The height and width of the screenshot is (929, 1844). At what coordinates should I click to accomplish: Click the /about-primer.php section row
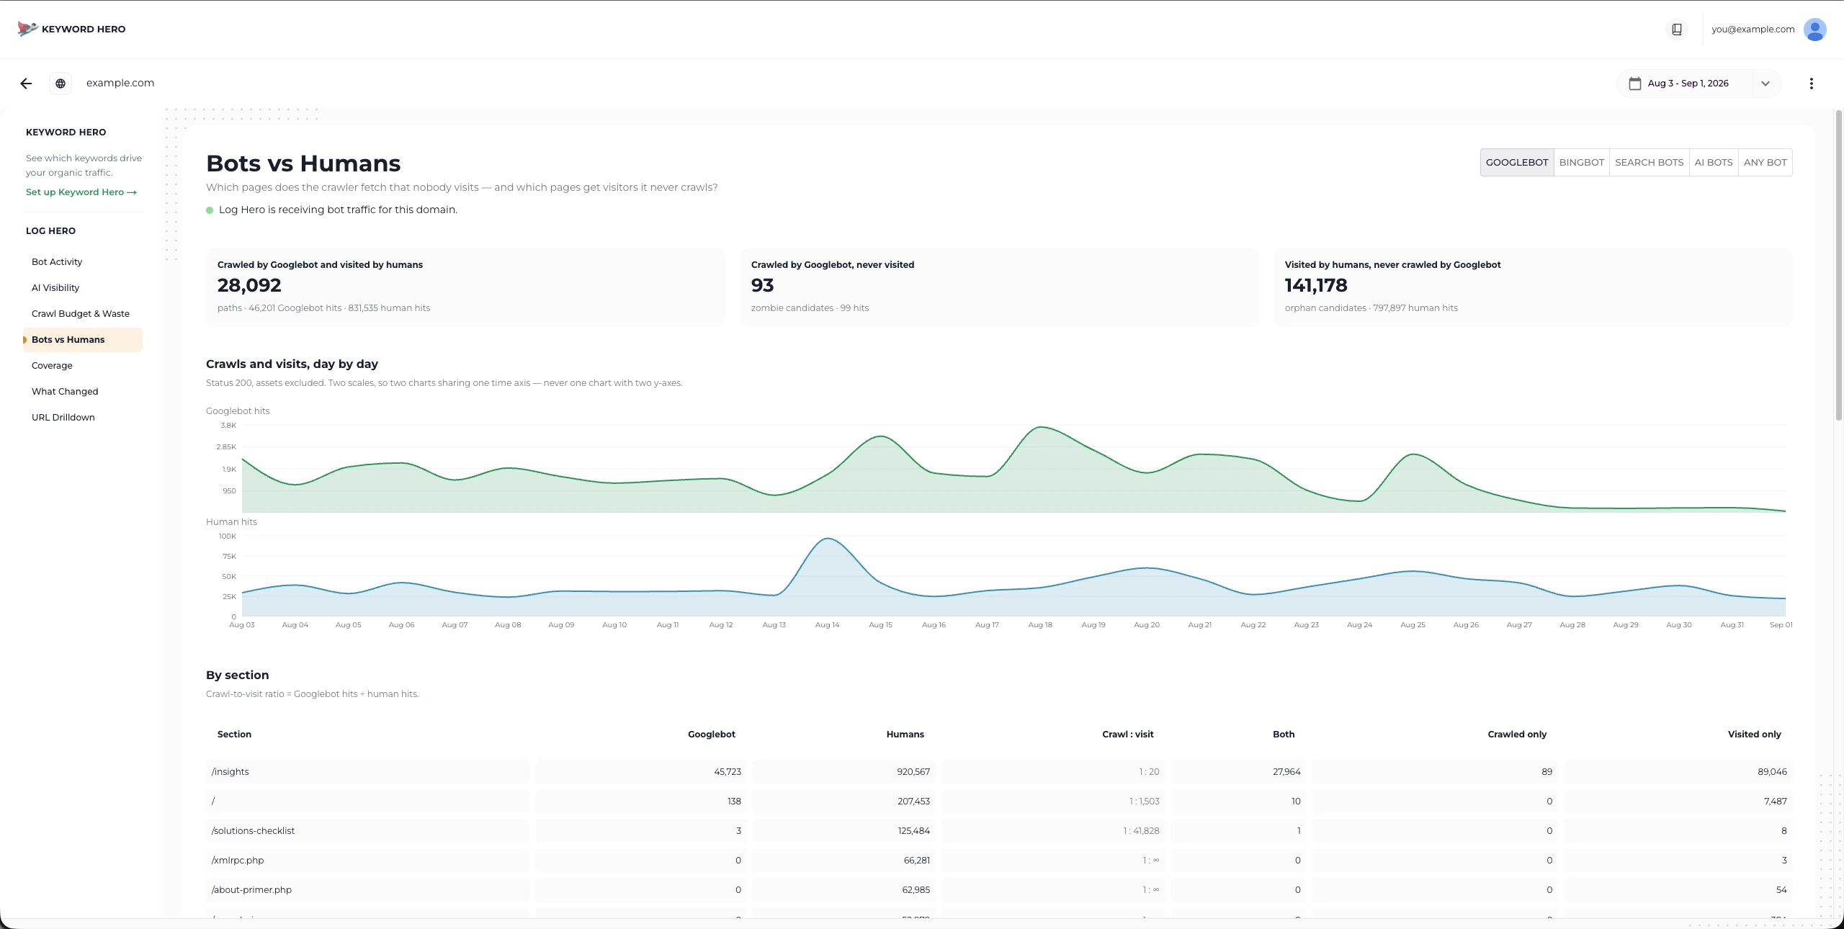pos(999,889)
